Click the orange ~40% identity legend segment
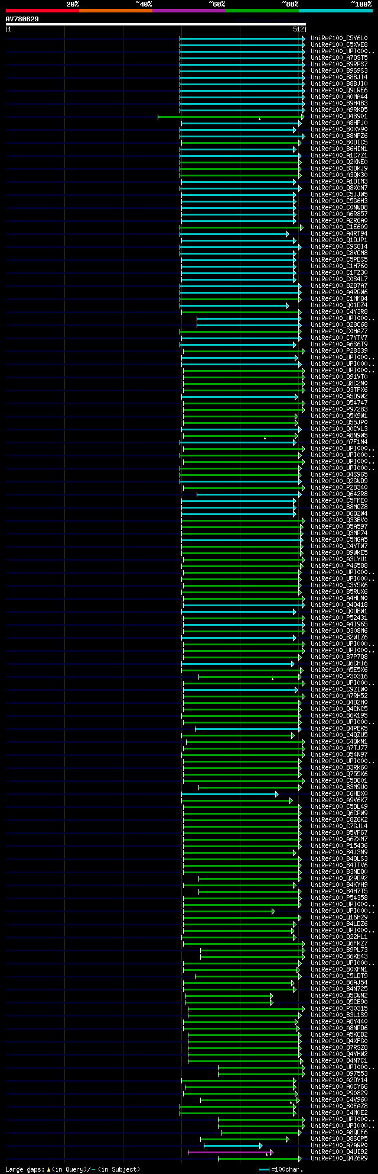Viewport: 378px width, 1174px height. pyautogui.click(x=116, y=11)
